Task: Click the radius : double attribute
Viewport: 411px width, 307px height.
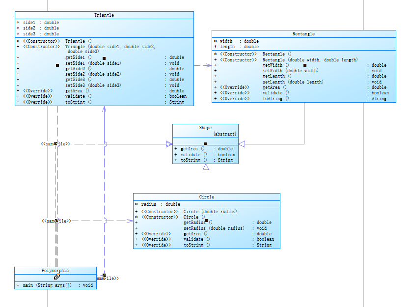Action: click(161, 204)
